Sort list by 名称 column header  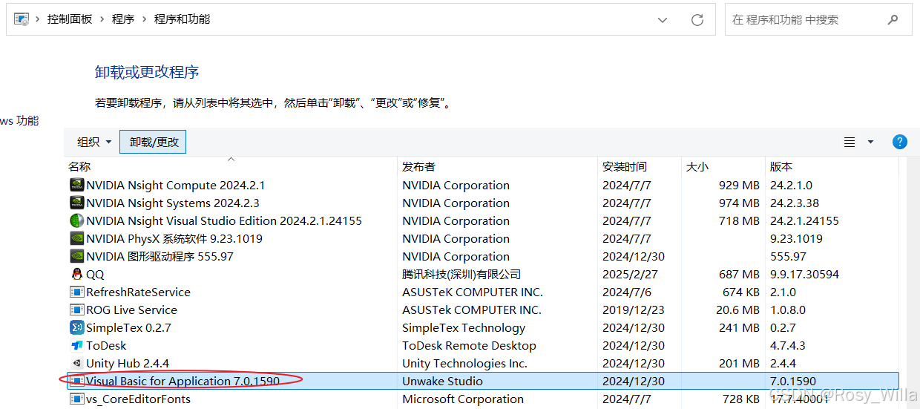click(x=232, y=167)
